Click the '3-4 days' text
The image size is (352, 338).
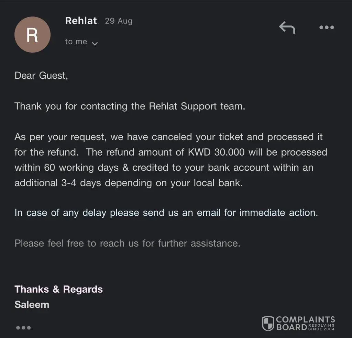tap(81, 183)
